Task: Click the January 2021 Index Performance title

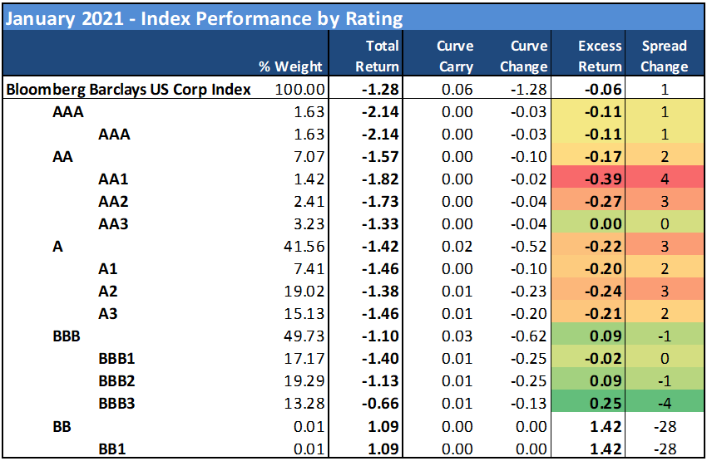Action: [205, 18]
